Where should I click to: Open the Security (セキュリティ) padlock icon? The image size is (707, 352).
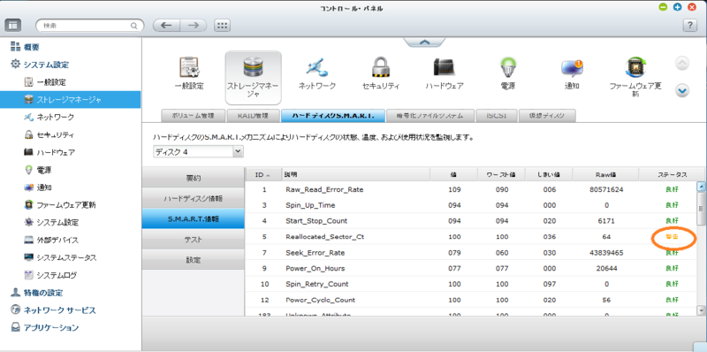click(381, 73)
